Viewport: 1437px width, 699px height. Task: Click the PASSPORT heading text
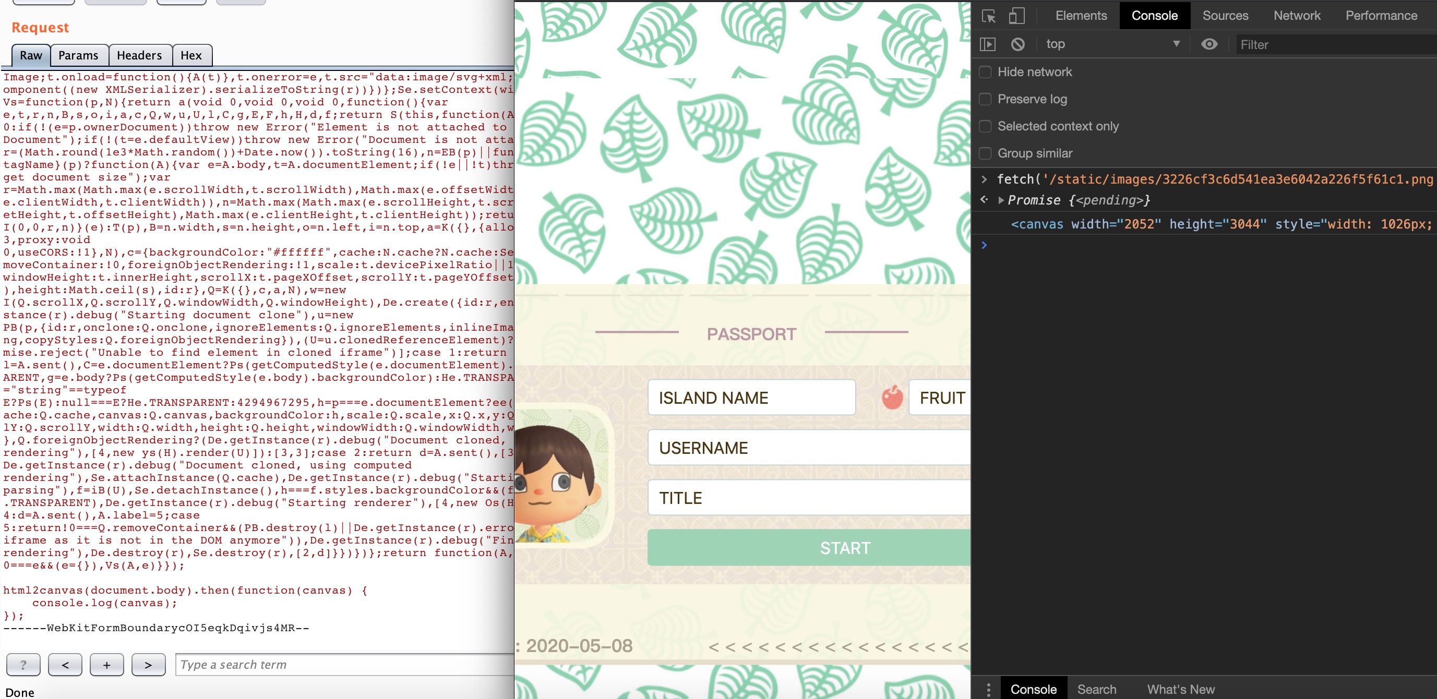(x=751, y=334)
